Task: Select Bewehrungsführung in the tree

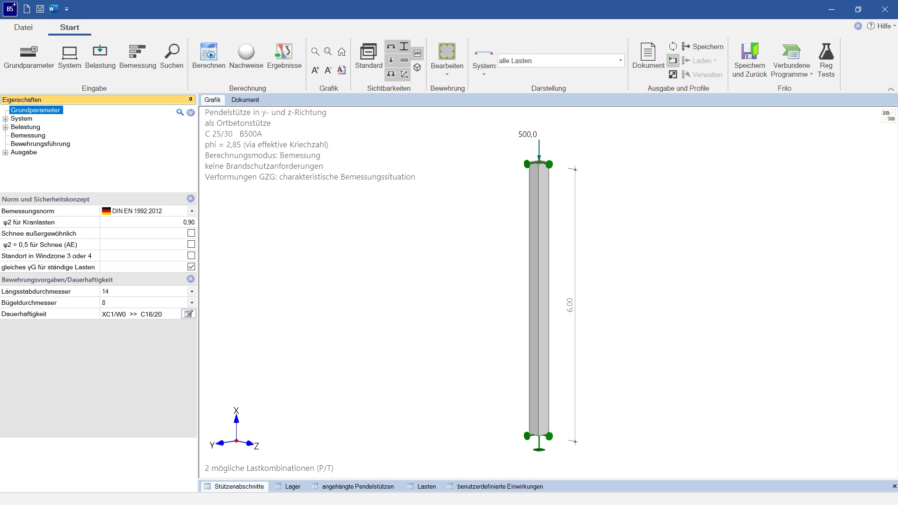Action: pos(40,144)
